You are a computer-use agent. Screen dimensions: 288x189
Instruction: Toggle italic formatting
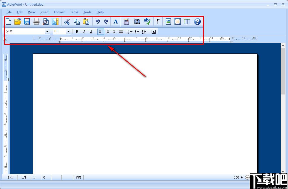click(x=84, y=32)
